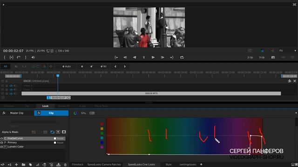
Task: Click the sliders view icon
Action: 83,113
